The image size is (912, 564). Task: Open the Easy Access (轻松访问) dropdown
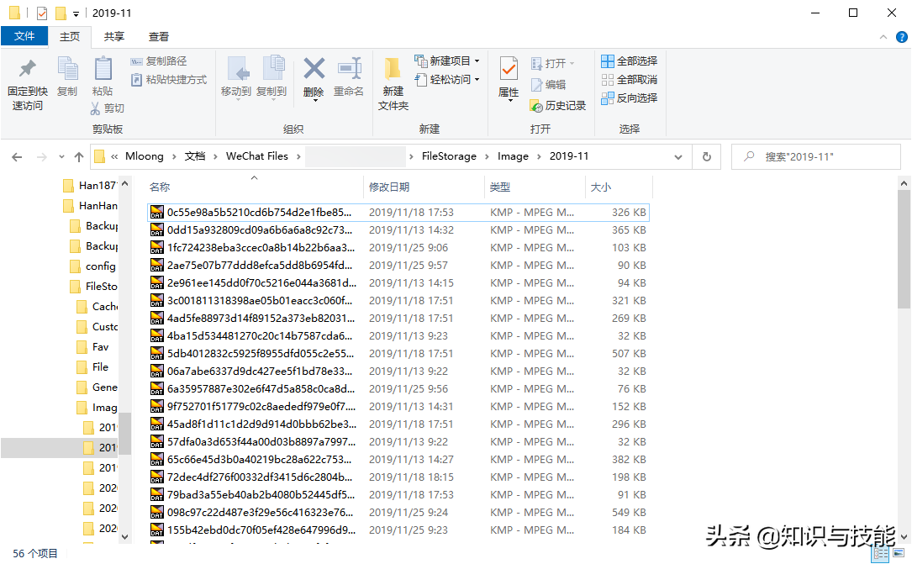447,80
